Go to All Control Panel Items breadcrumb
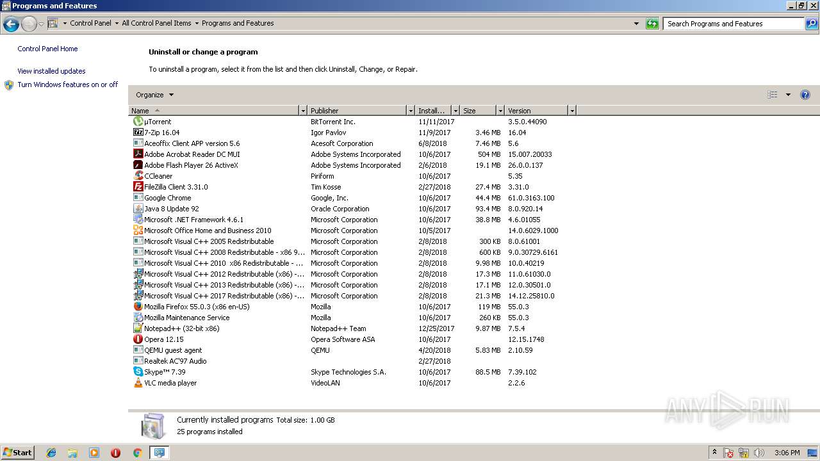This screenshot has width=820, height=461. (156, 24)
